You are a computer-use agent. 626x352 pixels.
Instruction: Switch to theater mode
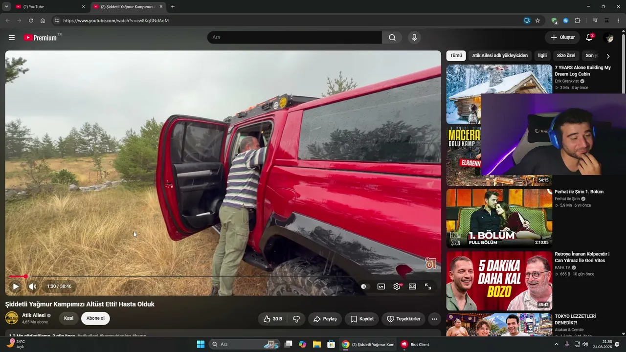[x=412, y=286]
